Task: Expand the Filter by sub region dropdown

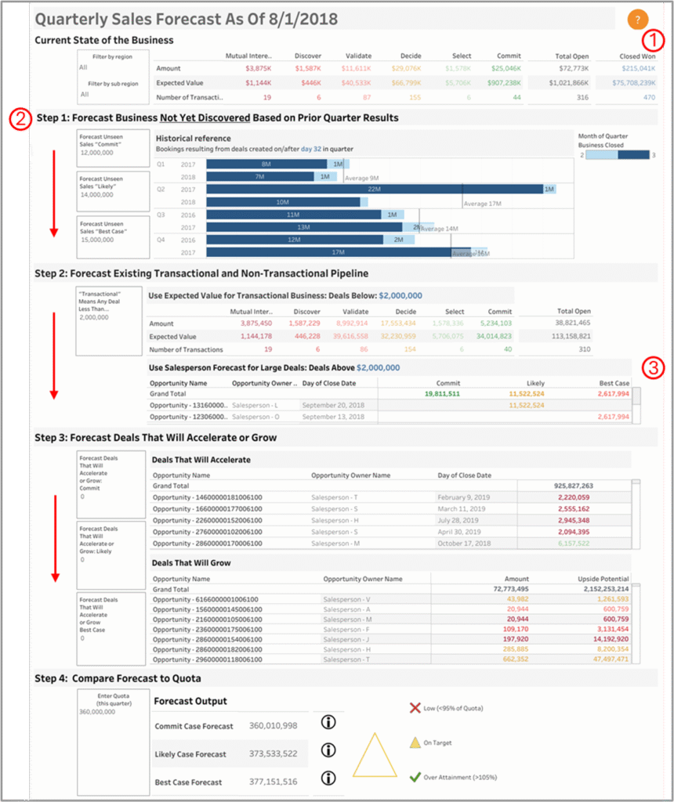Action: [x=112, y=94]
